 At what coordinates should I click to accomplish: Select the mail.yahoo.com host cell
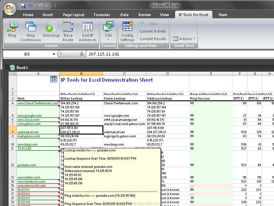38,136
